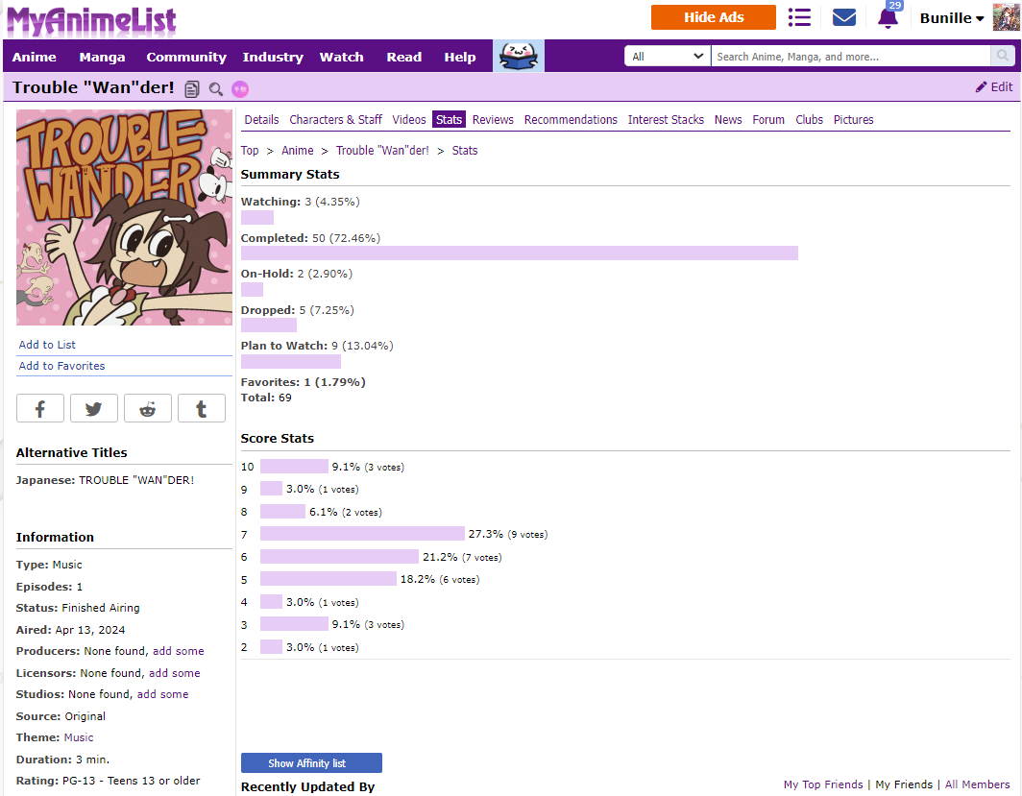Click the Plan to Watch stats bar
Screen dimensions: 1022x796
(291, 362)
